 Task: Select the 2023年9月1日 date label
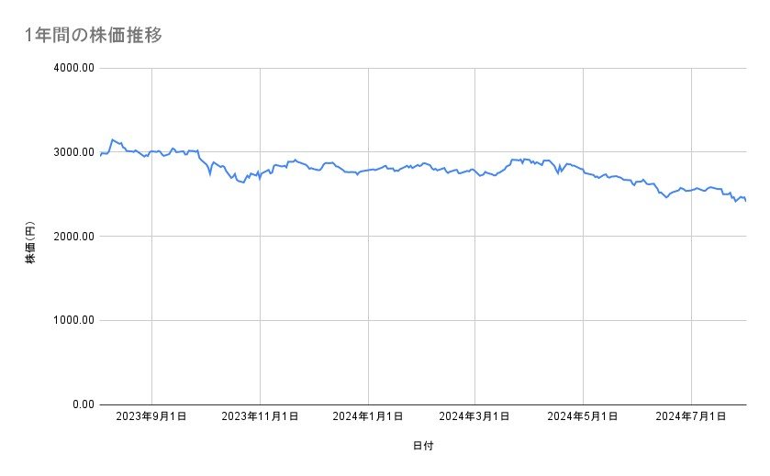click(152, 417)
